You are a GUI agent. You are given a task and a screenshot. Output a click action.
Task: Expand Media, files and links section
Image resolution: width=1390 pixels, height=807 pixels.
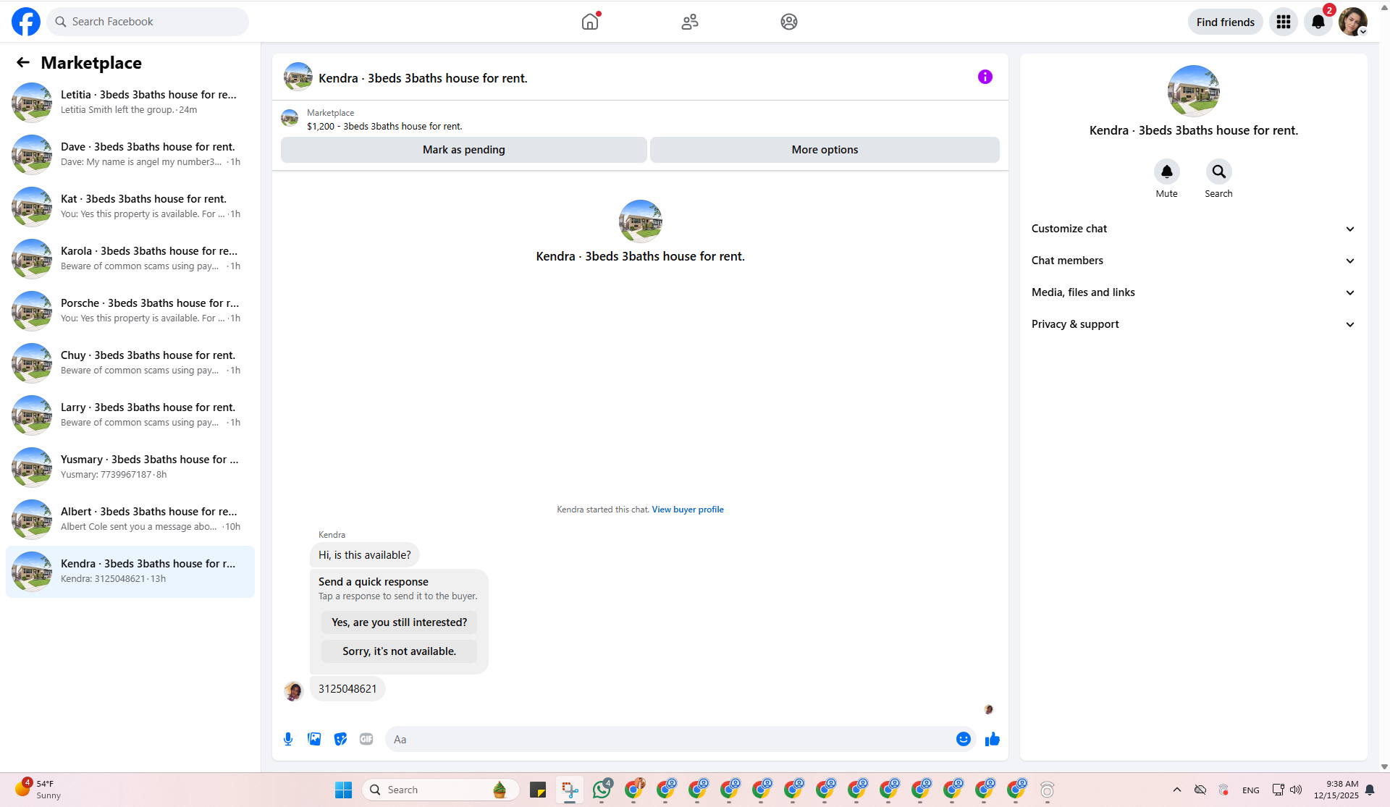point(1193,292)
